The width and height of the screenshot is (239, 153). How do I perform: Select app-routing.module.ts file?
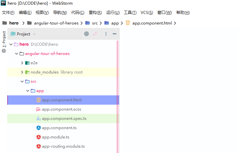click(x=63, y=146)
